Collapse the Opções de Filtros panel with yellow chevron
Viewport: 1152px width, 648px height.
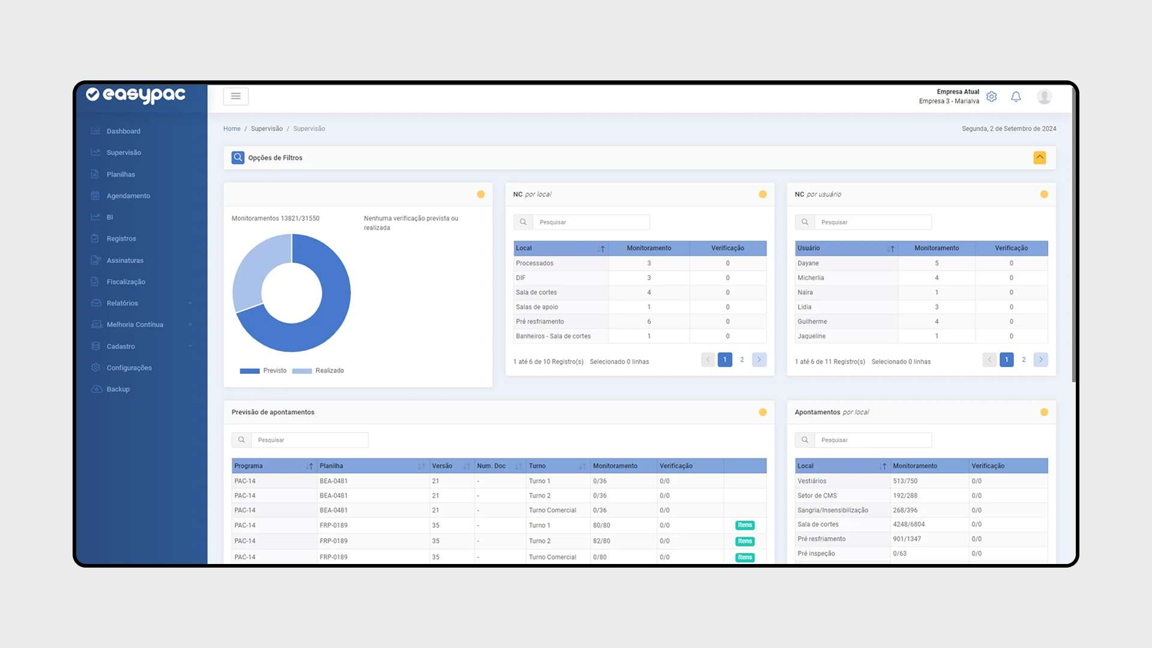click(1040, 158)
